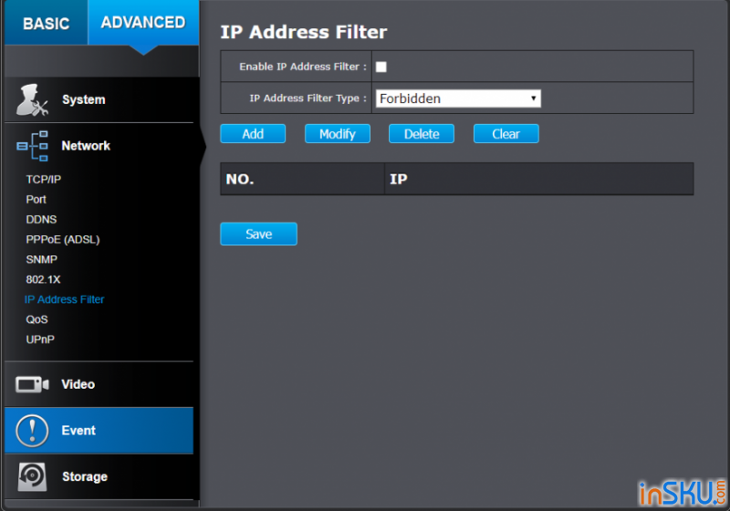
Task: Click the Network topology icon
Action: 32,146
